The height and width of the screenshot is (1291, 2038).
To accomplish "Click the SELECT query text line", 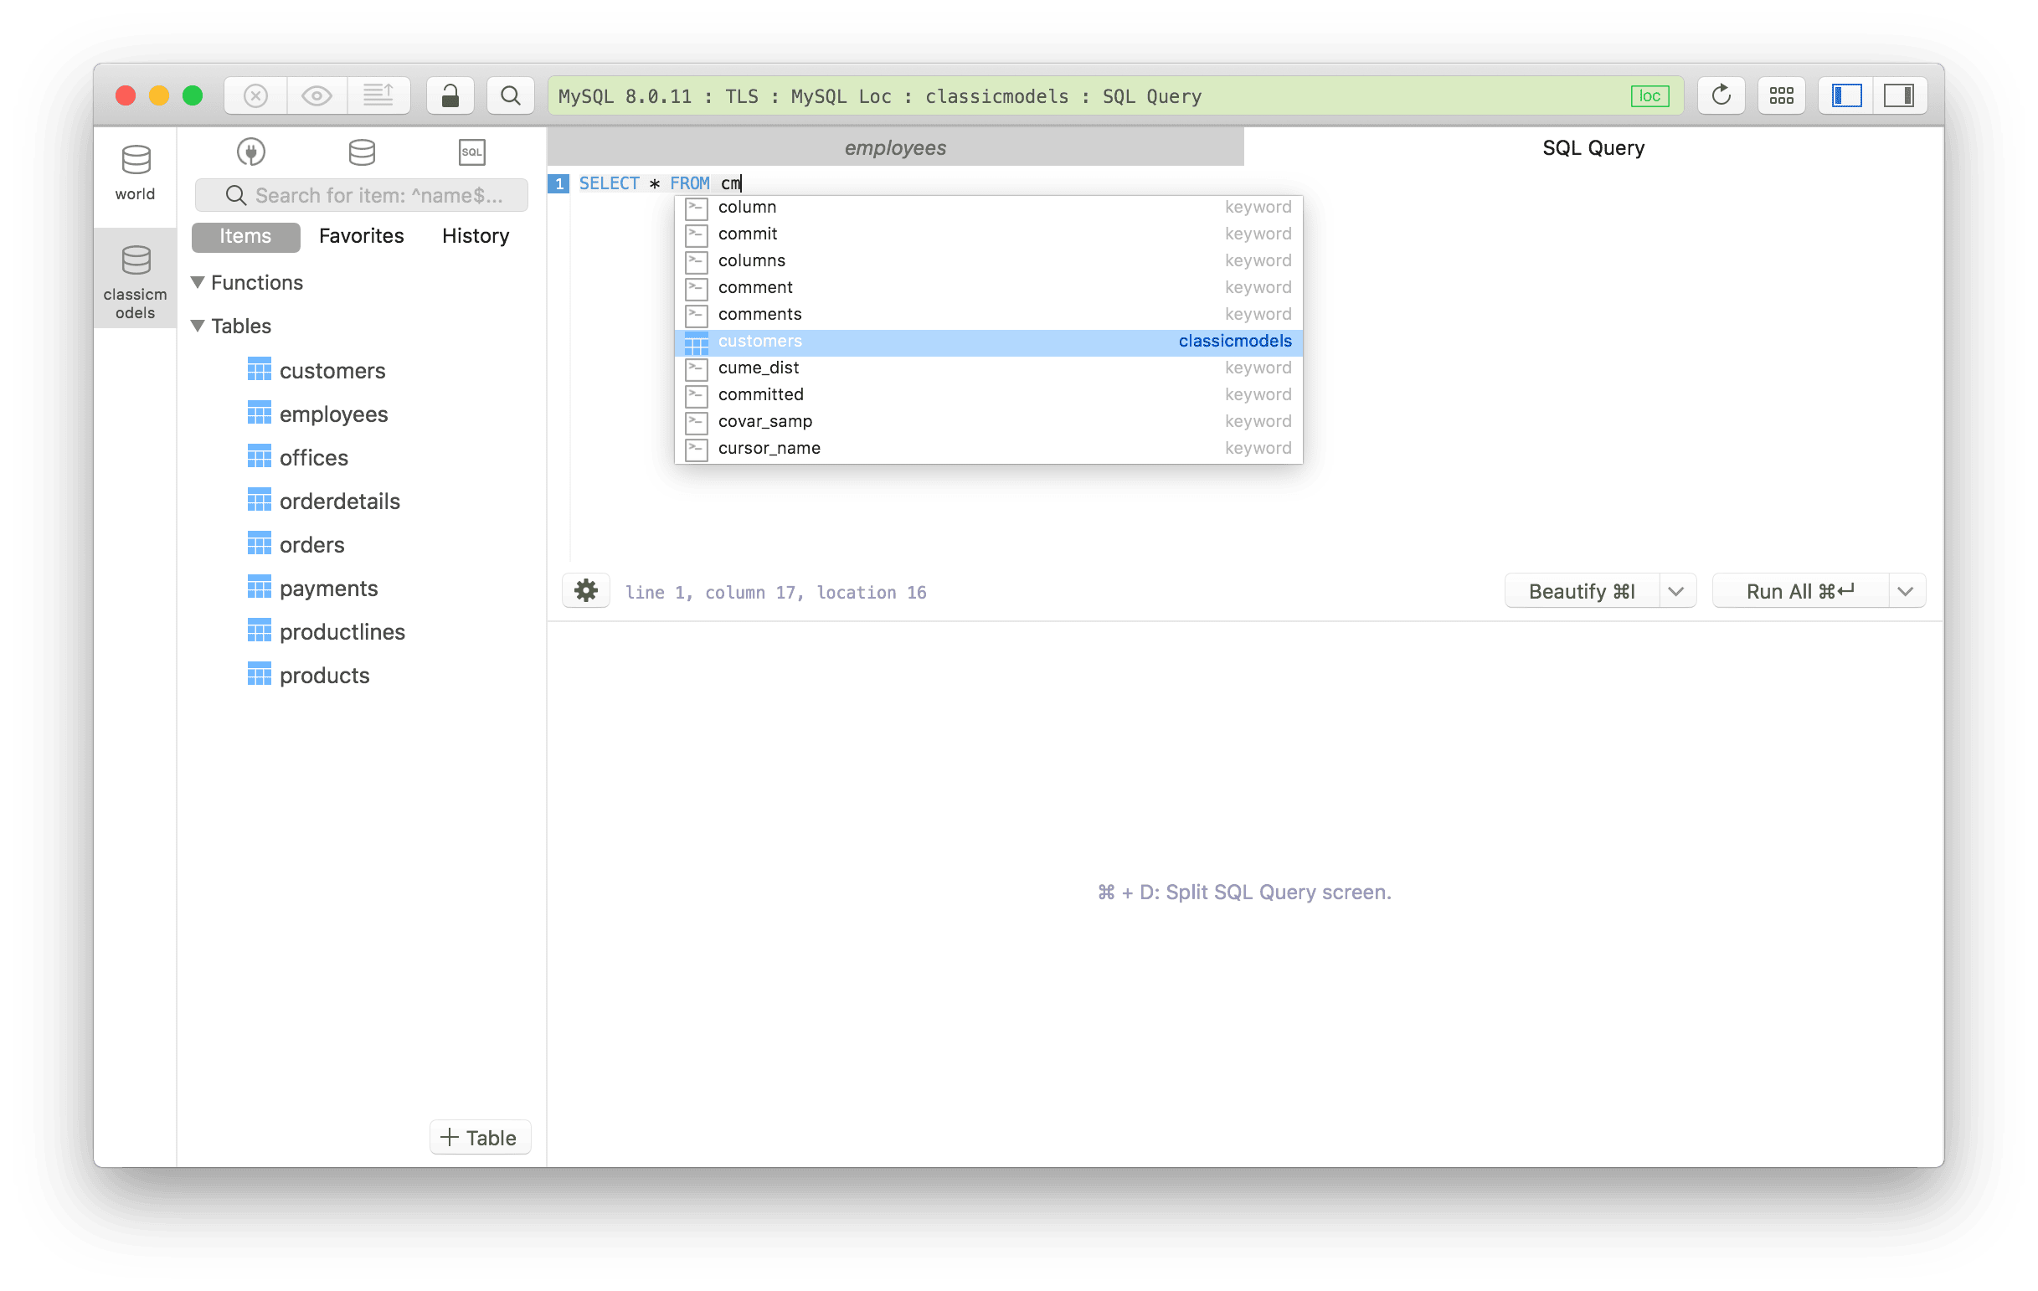I will [660, 183].
